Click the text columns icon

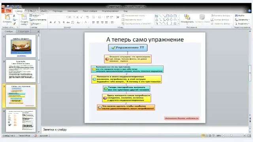coord(112,22)
